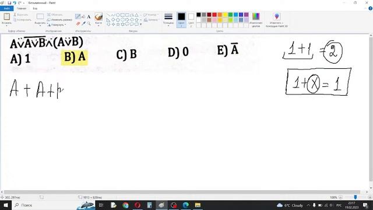373x210 pixels.
Task: Click the Save icon in quick access toolbar
Action: point(9,3)
